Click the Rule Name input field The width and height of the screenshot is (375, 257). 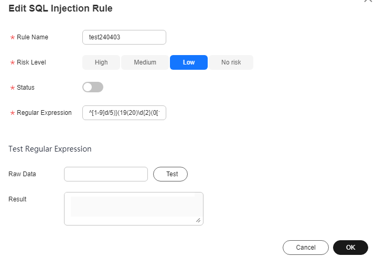[124, 37]
